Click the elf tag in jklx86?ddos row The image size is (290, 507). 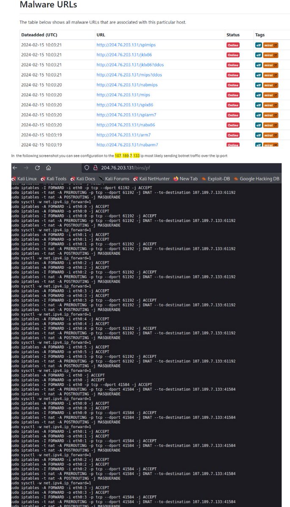click(x=258, y=65)
